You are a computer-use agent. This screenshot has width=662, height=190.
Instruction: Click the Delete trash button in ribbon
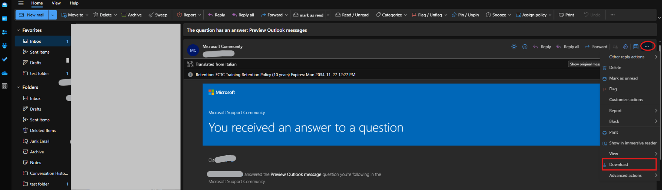coord(102,15)
